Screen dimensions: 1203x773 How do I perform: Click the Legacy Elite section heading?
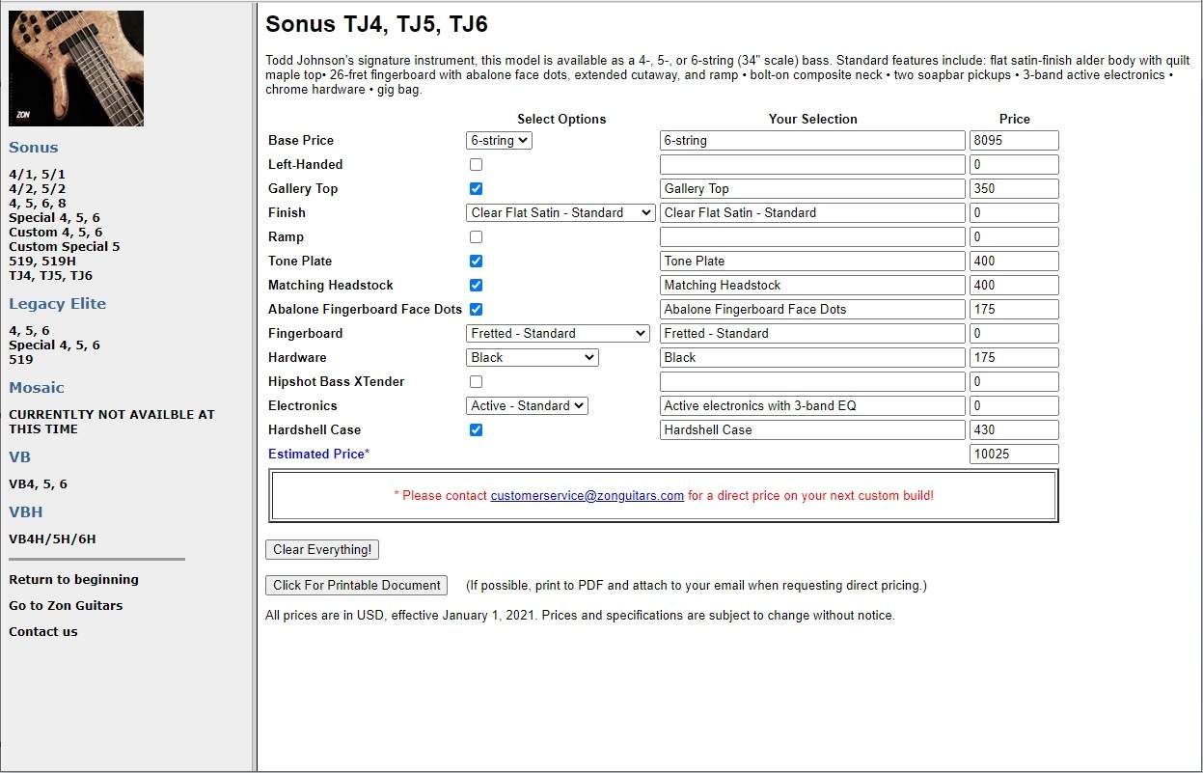click(58, 304)
